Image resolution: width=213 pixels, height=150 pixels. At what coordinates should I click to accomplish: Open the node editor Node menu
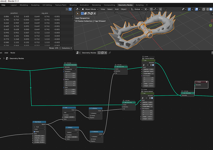coord(13,53)
